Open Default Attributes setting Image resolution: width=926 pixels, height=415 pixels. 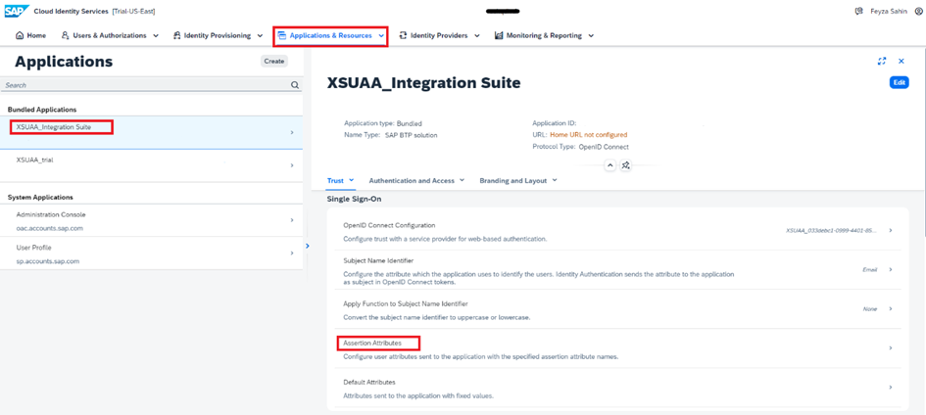point(617,388)
